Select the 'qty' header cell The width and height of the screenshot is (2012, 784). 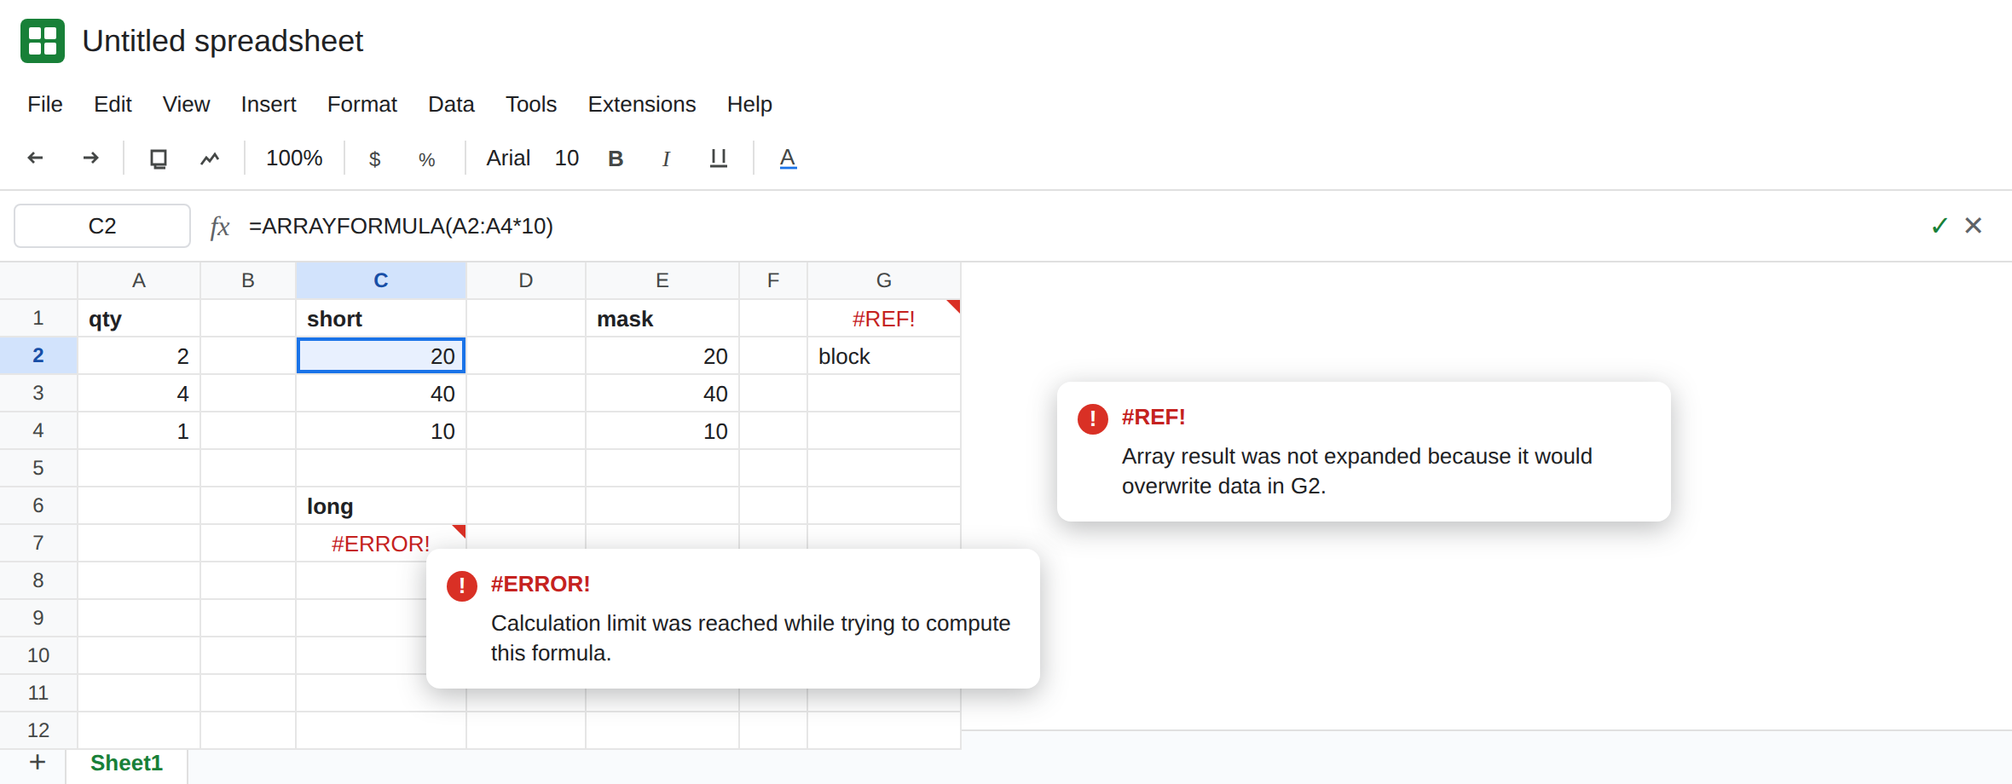click(x=139, y=319)
